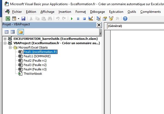This screenshot has width=164, height=114.
Task: Click inside the code editor area
Action: pyautogui.click(x=137, y=72)
